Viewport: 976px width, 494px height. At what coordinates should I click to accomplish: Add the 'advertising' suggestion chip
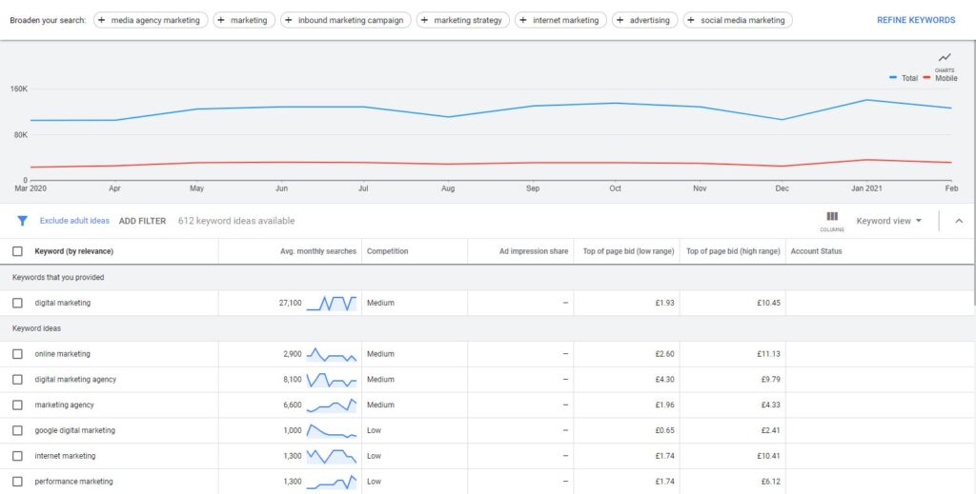point(644,20)
